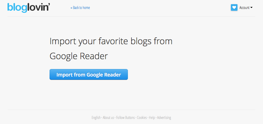Click the word "Import" on the blue button

64,75
